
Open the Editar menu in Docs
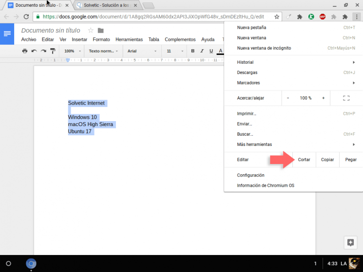(x=48, y=39)
